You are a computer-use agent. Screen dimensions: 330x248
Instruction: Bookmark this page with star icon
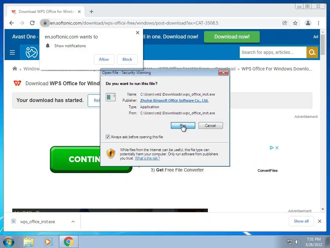click(295, 23)
